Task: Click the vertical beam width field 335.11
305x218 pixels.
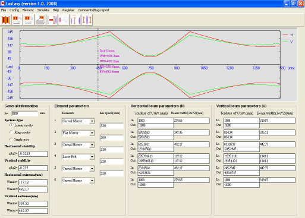Action: pos(277,132)
